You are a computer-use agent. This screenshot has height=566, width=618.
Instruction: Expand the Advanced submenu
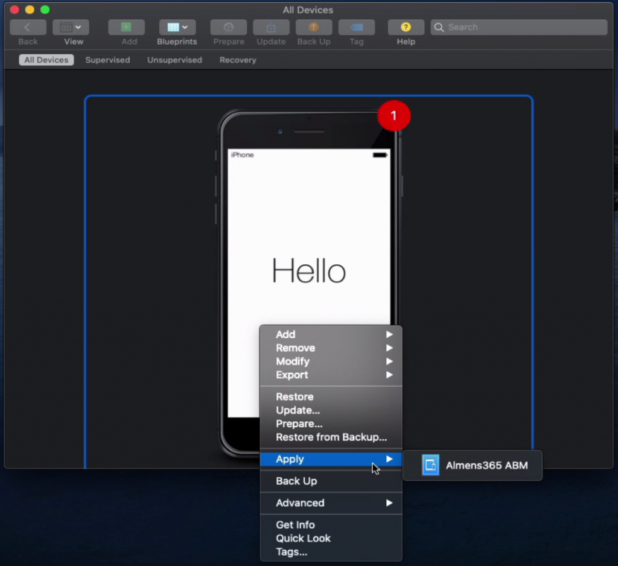pos(389,503)
